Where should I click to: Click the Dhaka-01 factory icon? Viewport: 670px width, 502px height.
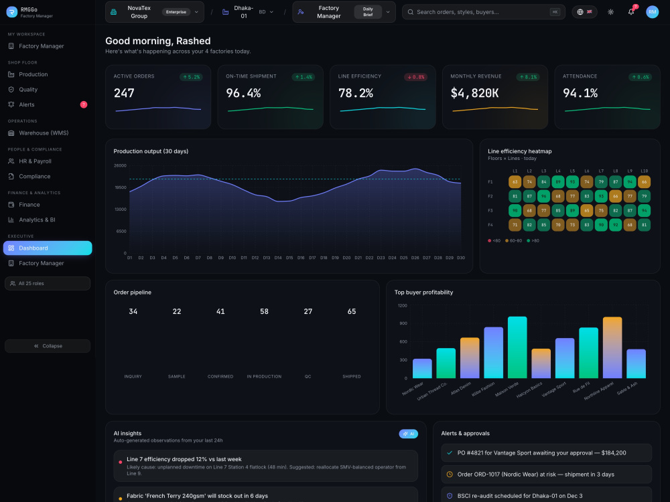[x=226, y=12]
